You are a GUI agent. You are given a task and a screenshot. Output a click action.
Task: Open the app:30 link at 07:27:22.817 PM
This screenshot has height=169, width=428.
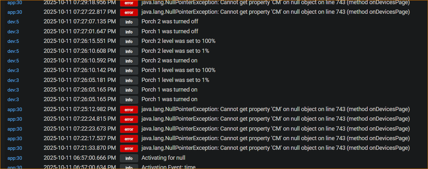pos(15,12)
